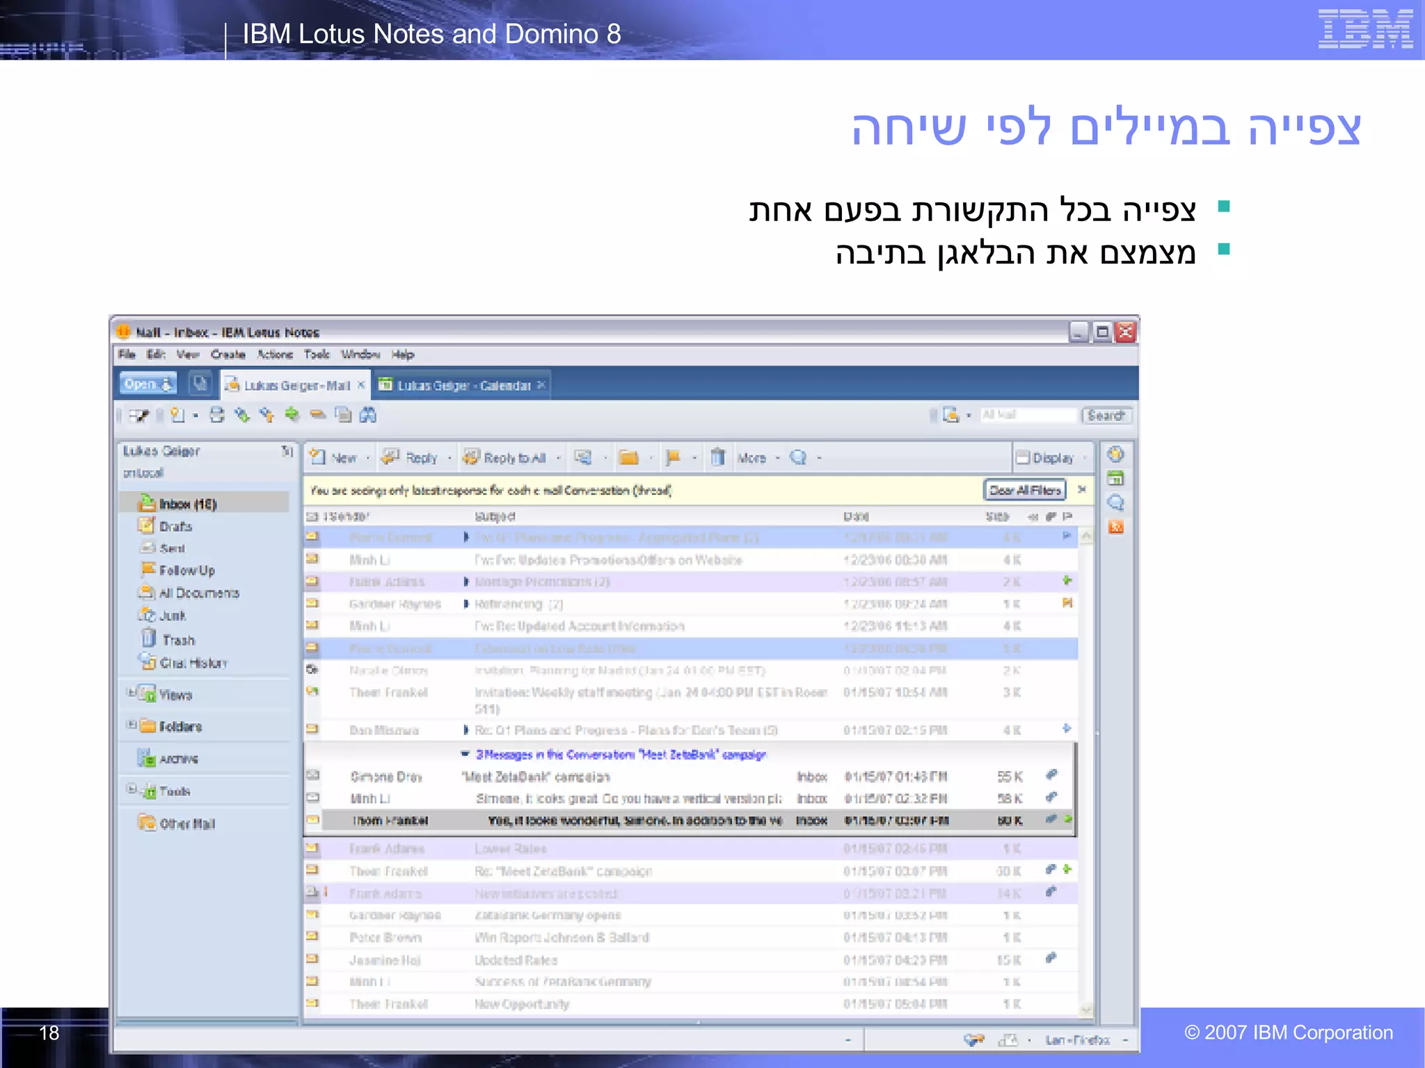Click the edit document pencil toolbar icon
The width and height of the screenshot is (1425, 1068).
pyautogui.click(x=138, y=416)
